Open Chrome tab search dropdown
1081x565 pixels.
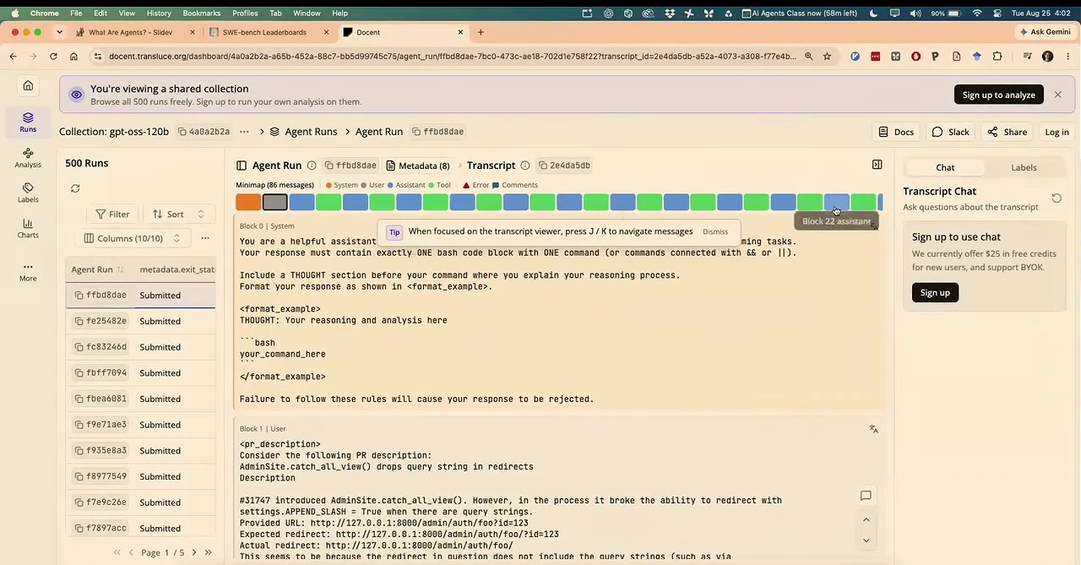point(59,32)
